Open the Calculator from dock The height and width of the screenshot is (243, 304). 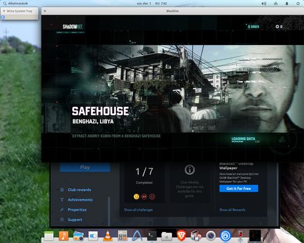click(122, 236)
